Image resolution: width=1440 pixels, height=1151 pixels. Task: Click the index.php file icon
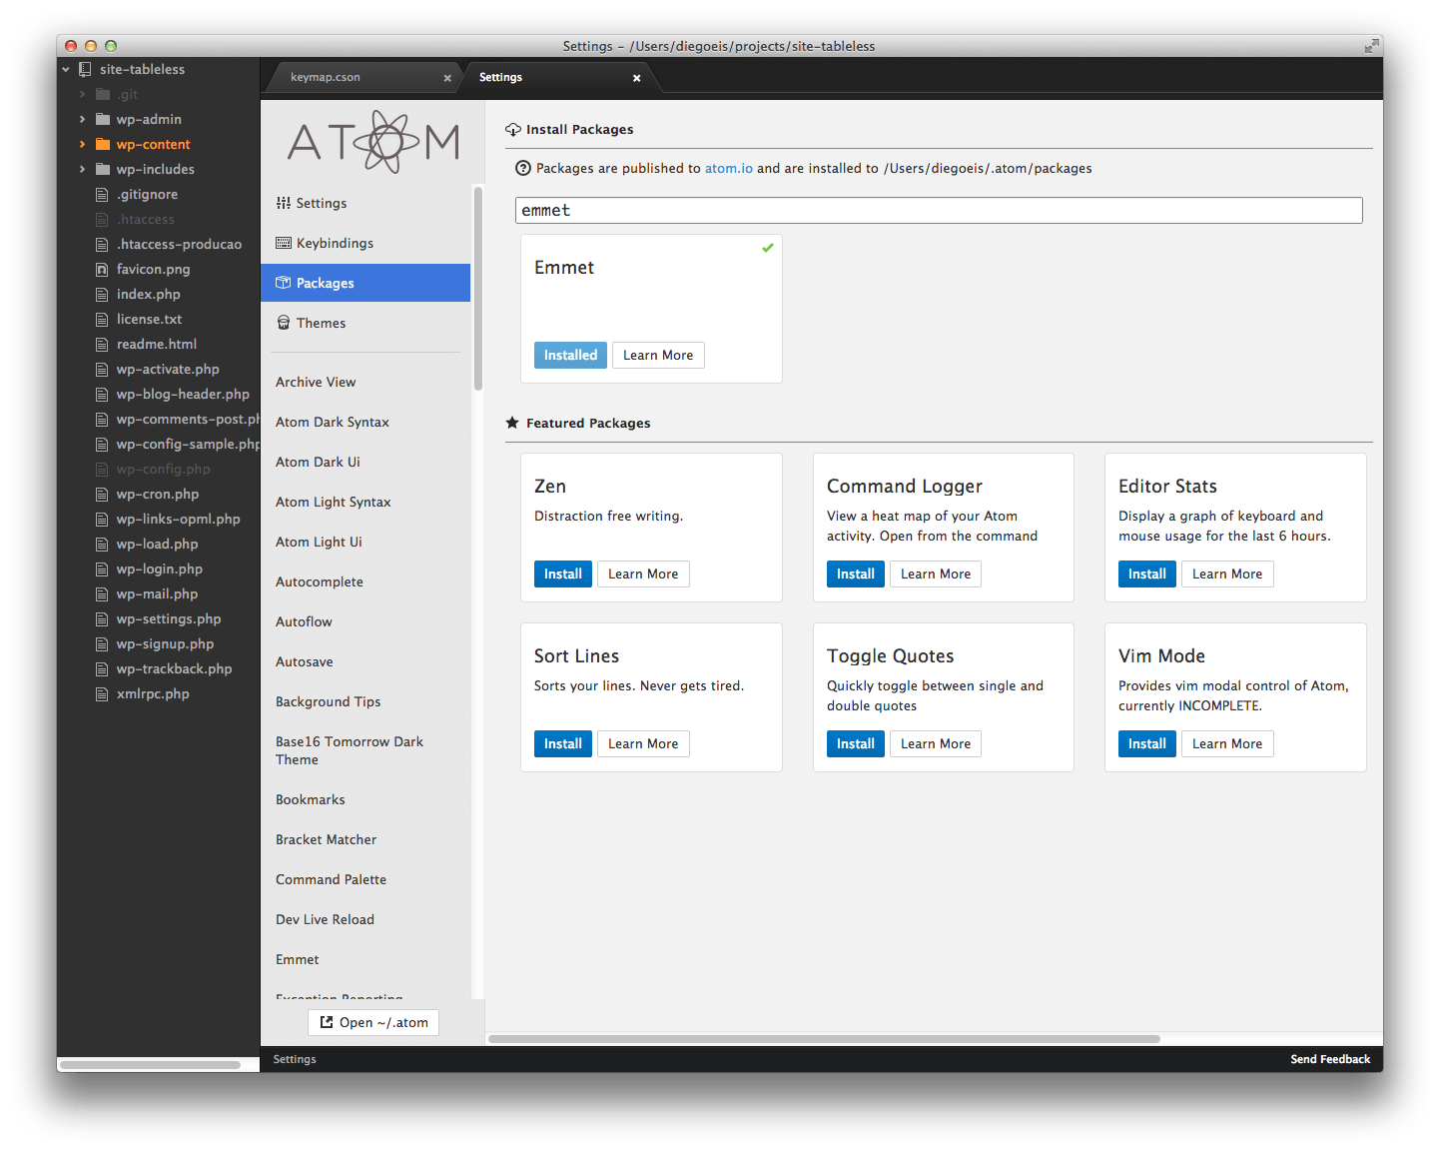pos(102,294)
